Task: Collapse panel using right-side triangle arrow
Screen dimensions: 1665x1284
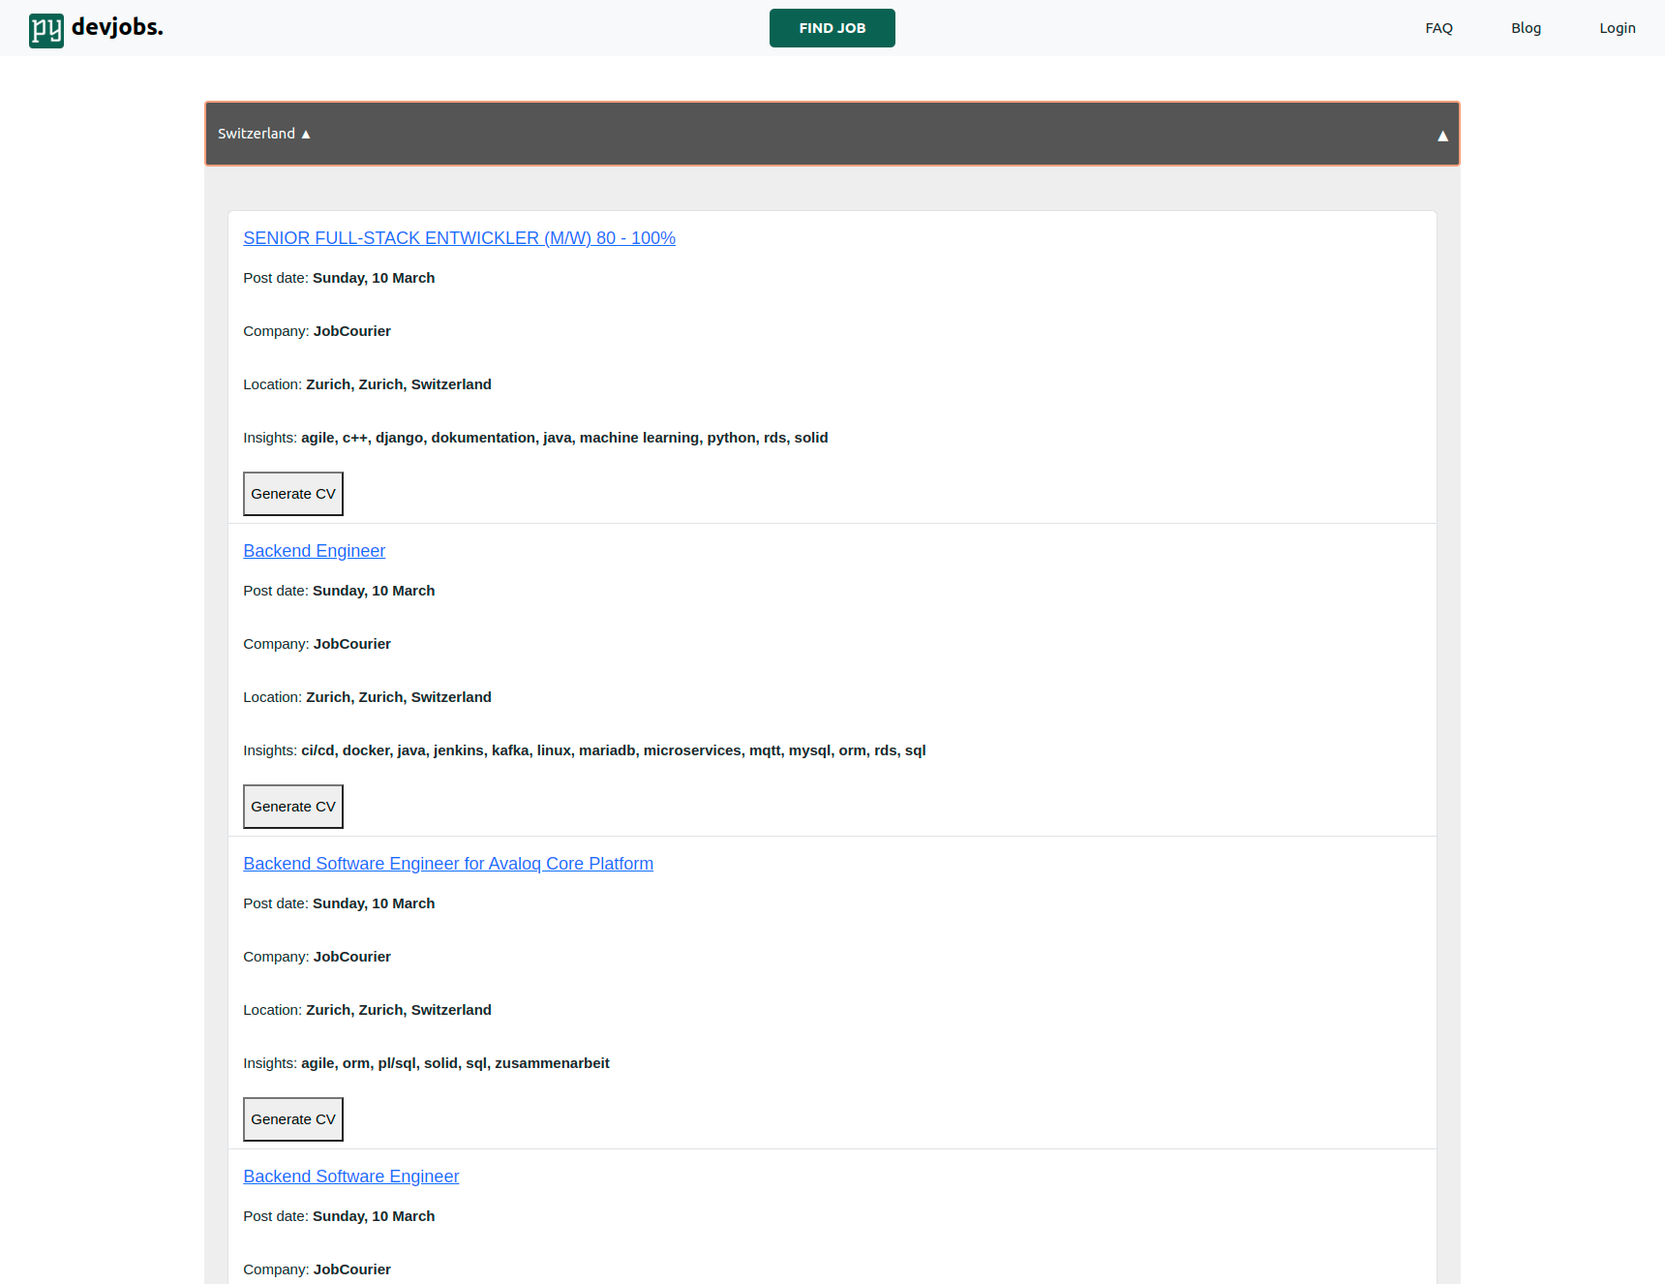Action: tap(1442, 136)
